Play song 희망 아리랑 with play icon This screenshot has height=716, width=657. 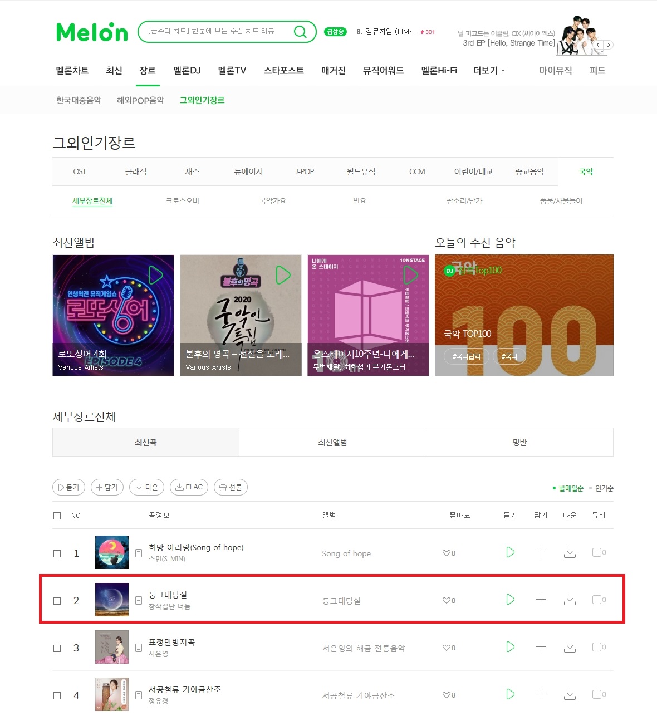(510, 552)
